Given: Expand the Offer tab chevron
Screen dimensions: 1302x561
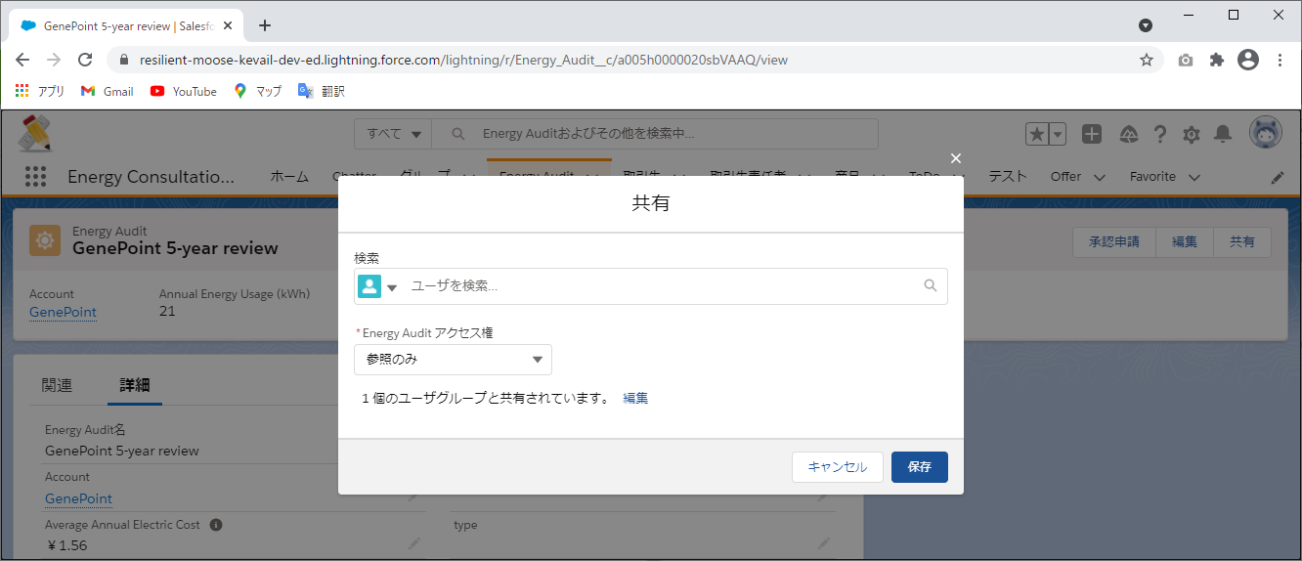Looking at the screenshot, I should 1100,177.
